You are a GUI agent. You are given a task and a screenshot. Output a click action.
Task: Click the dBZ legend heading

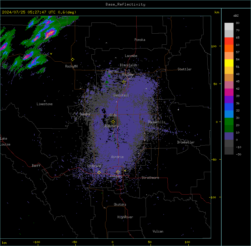tap(236, 15)
